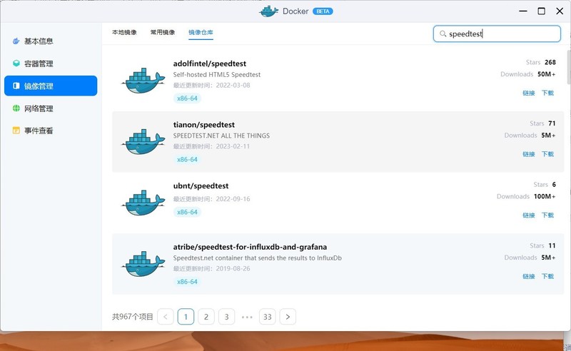The width and height of the screenshot is (571, 351).
Task: Click ubnt/speedtest title text
Action: pos(201,185)
